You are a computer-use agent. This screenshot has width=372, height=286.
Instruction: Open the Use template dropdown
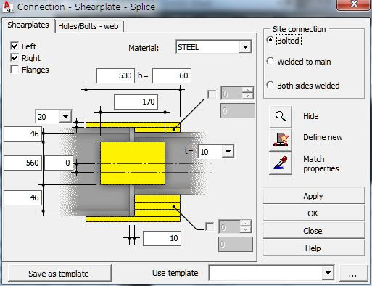(x=328, y=273)
